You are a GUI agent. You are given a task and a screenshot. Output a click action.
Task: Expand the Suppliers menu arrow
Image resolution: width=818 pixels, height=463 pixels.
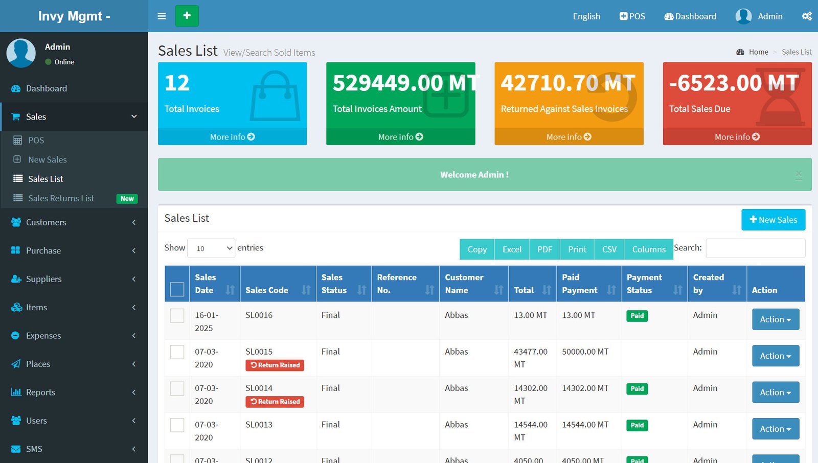tap(134, 279)
